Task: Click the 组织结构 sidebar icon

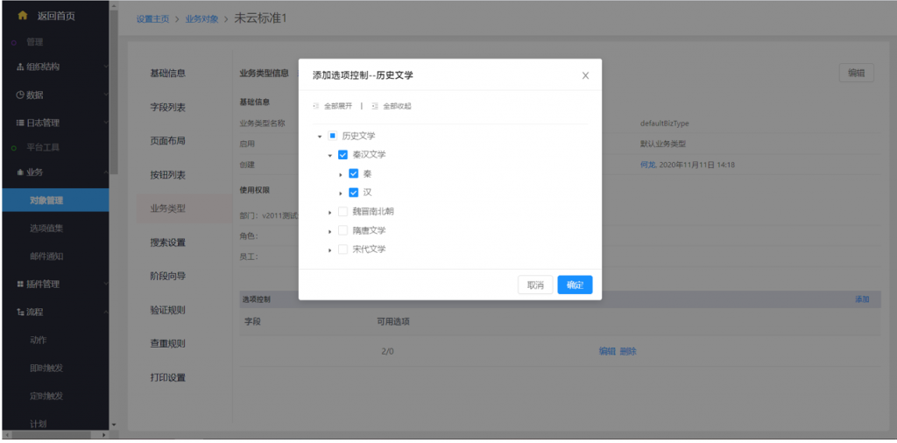Action: [20, 67]
